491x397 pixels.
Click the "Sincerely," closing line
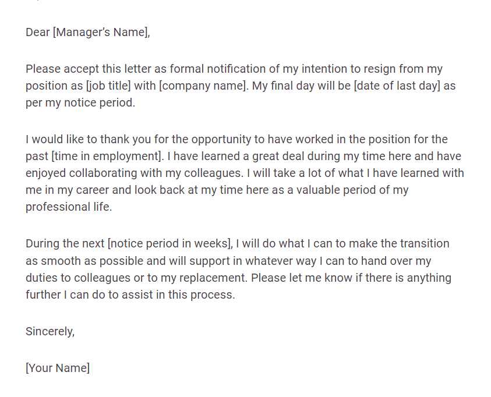(x=50, y=332)
